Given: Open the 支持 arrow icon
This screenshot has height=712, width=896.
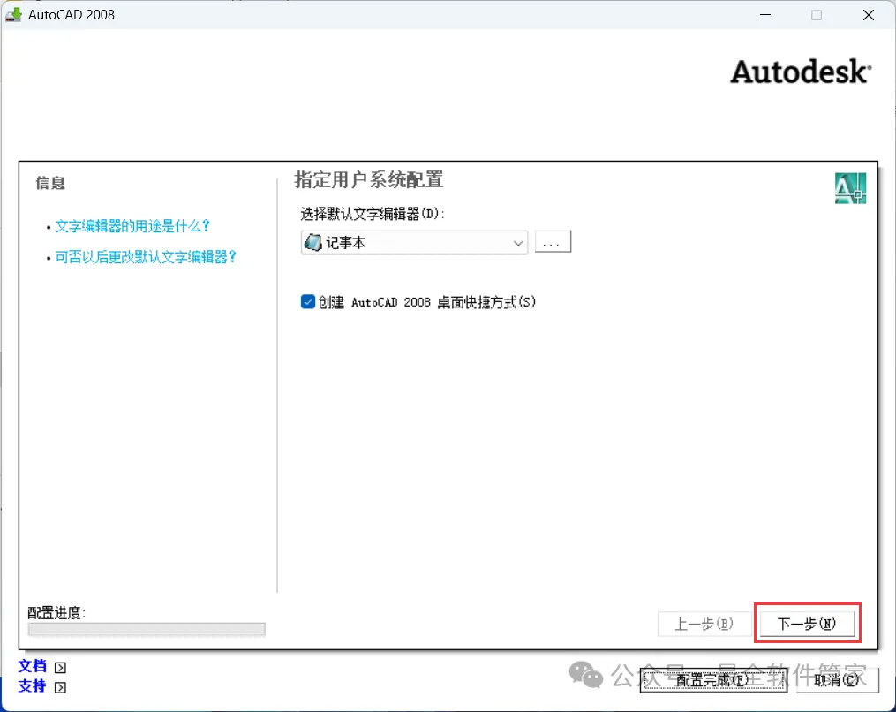Looking at the screenshot, I should 60,687.
